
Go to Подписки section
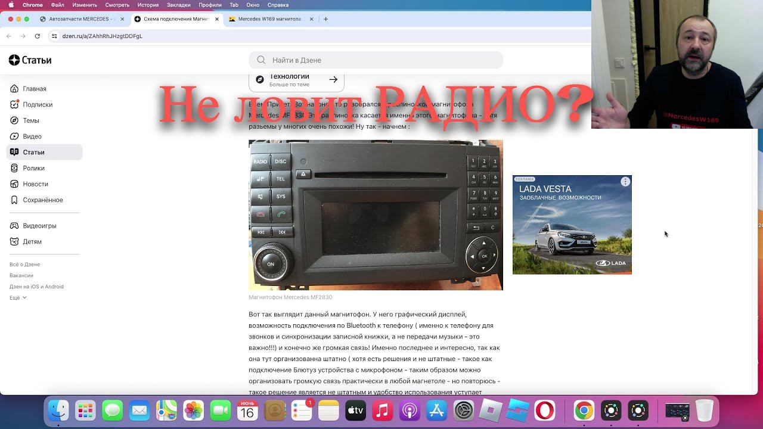point(37,105)
